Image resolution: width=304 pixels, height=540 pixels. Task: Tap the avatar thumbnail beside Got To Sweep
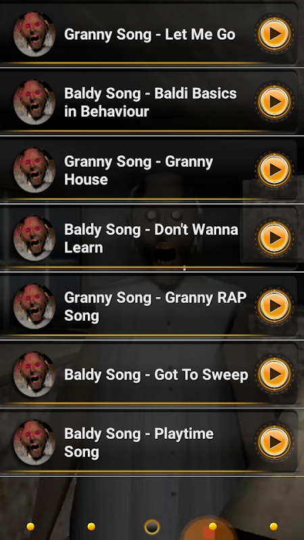[34, 374]
